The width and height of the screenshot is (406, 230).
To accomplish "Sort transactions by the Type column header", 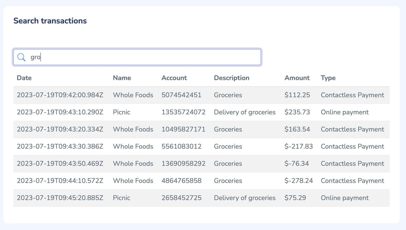I will click(x=328, y=78).
